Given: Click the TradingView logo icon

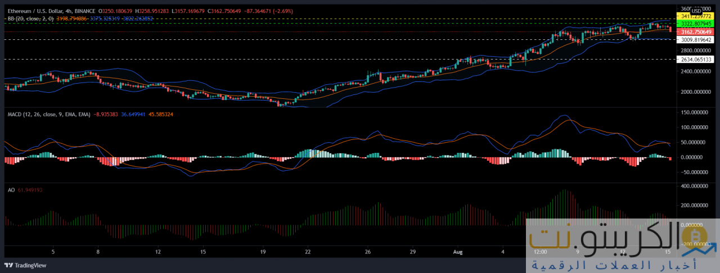Looking at the screenshot, I should pos(8,265).
